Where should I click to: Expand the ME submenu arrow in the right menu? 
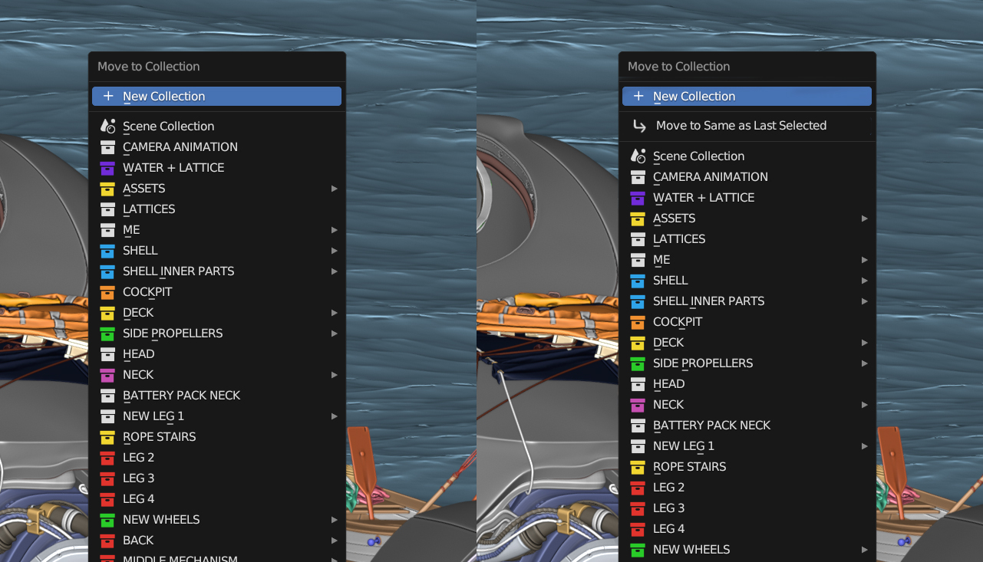[864, 260]
